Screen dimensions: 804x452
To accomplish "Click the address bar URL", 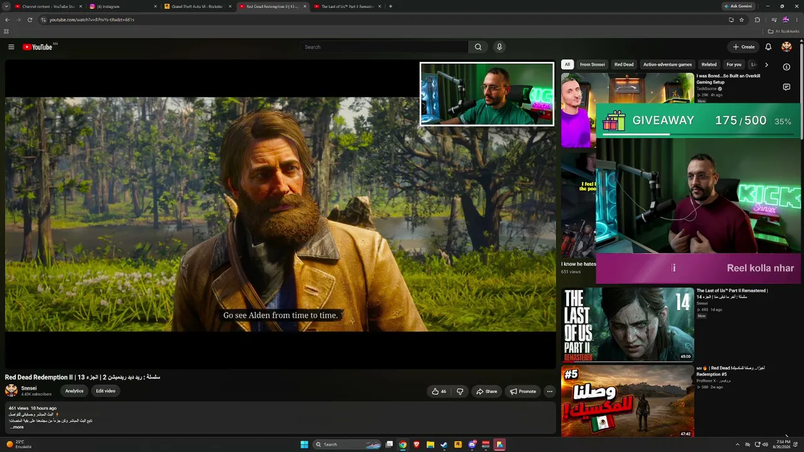I will click(x=92, y=19).
